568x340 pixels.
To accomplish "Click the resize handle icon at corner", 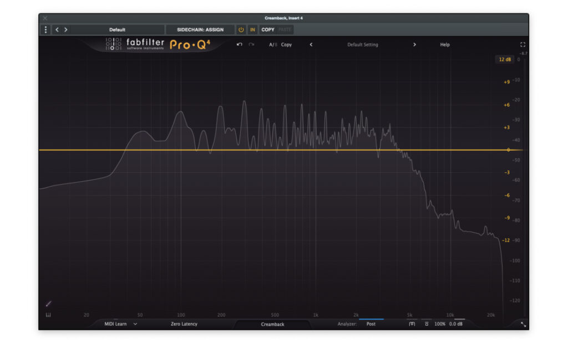I will pos(524,324).
